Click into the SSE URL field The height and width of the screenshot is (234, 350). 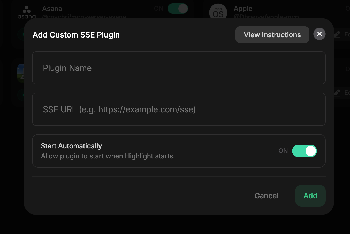click(179, 109)
